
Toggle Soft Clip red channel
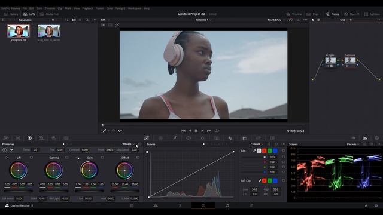tap(265, 180)
